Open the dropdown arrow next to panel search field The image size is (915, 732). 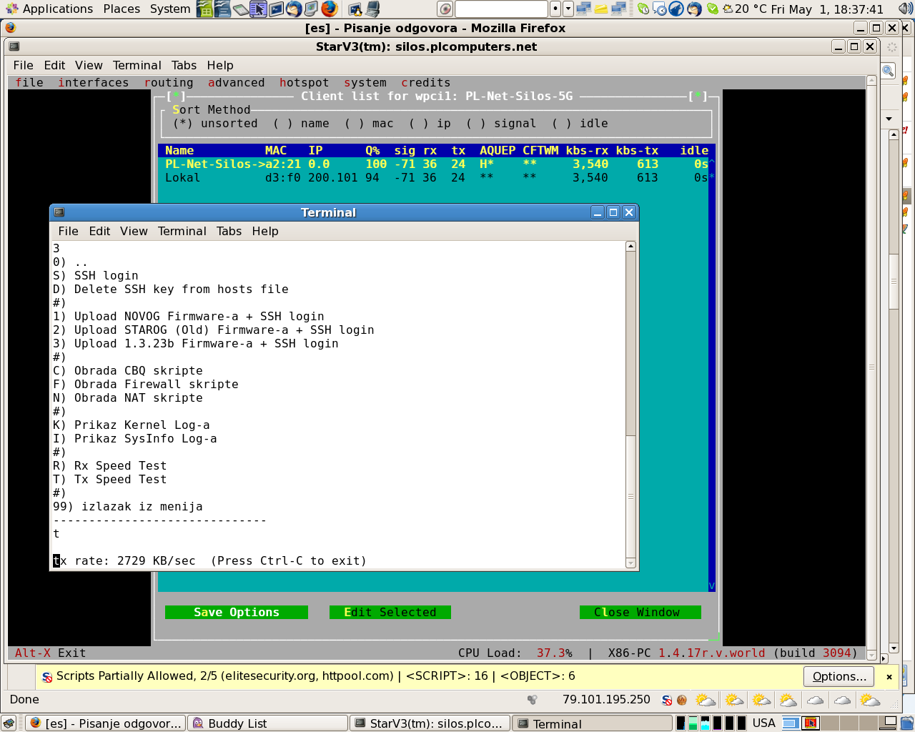(568, 9)
